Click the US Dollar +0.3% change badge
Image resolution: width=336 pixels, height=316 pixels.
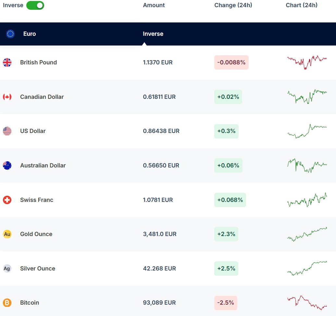226,131
